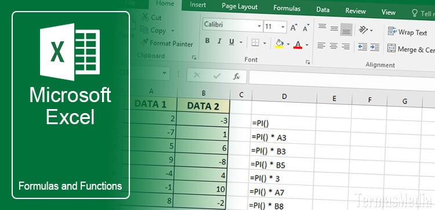Align text right icon
The image size is (435, 210).
click(x=346, y=46)
